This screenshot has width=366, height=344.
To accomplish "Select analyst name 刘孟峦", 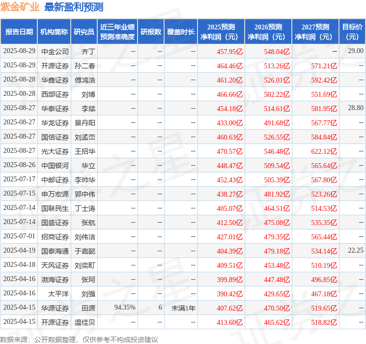I will tap(84, 137).
